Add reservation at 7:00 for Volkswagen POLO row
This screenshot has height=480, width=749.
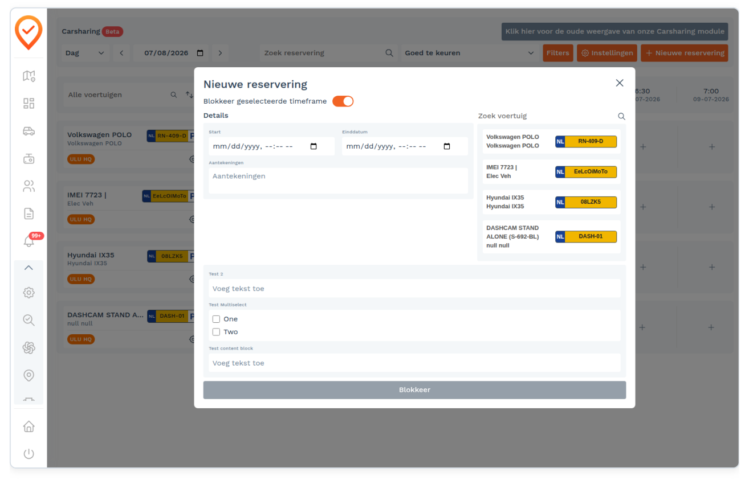[711, 147]
